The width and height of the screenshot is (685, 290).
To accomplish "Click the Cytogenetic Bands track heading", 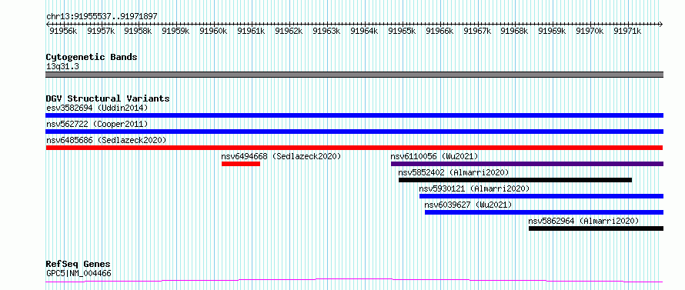I will click(92, 57).
